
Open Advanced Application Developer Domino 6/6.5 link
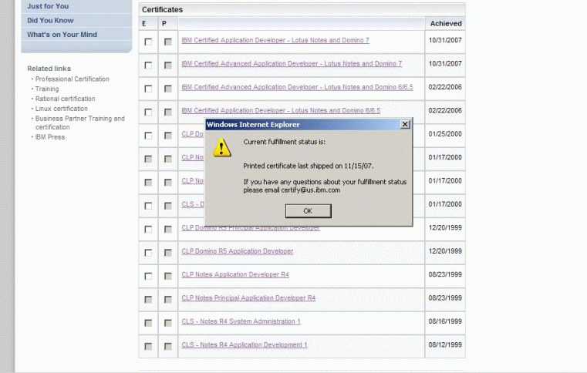297,87
